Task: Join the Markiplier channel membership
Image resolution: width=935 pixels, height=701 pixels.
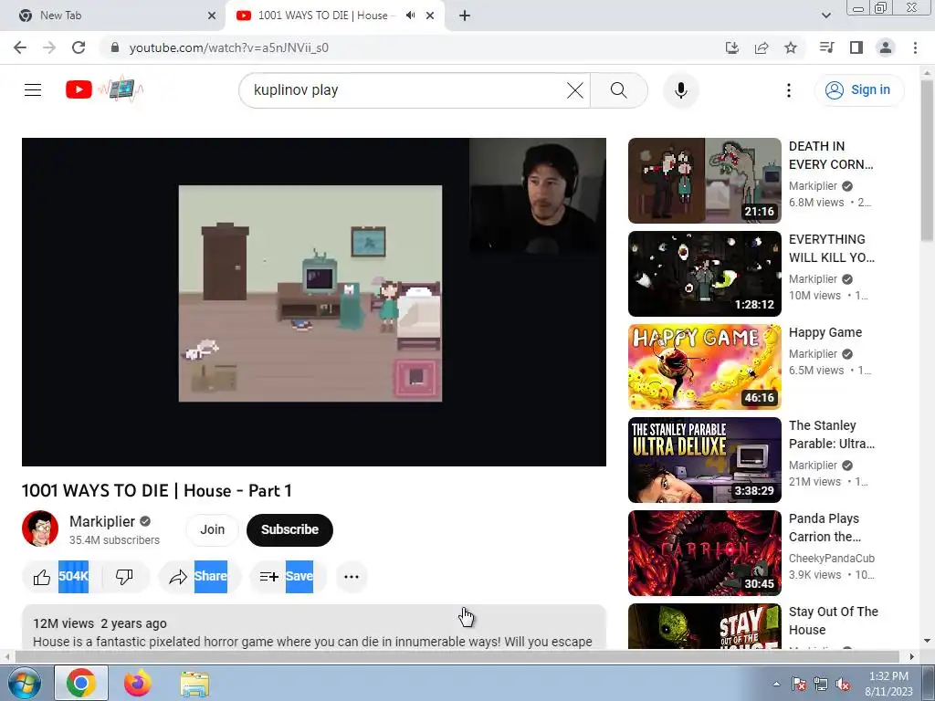Action: click(212, 530)
